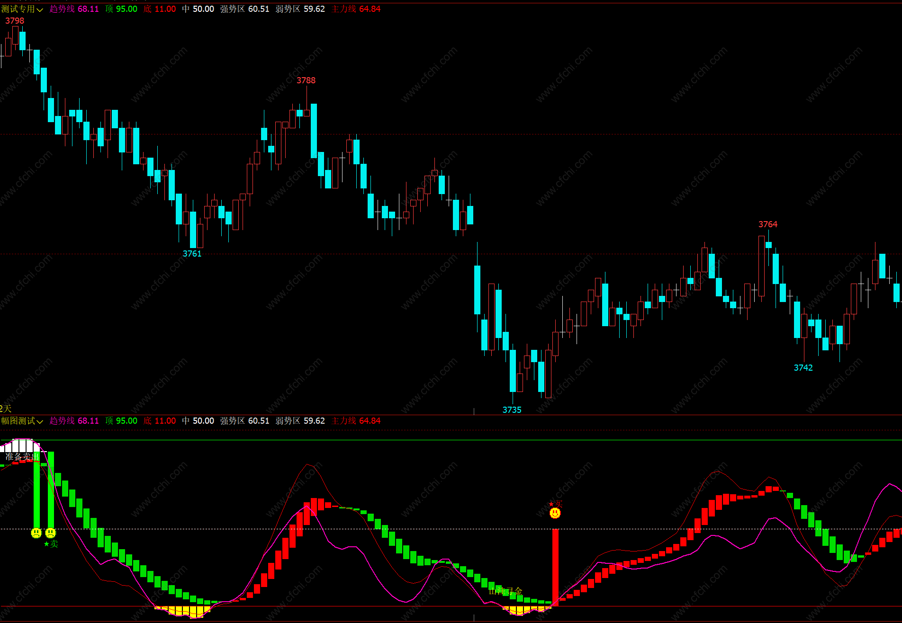
Task: Click the first (leftmost) tall green sell bar
Action: 36,490
